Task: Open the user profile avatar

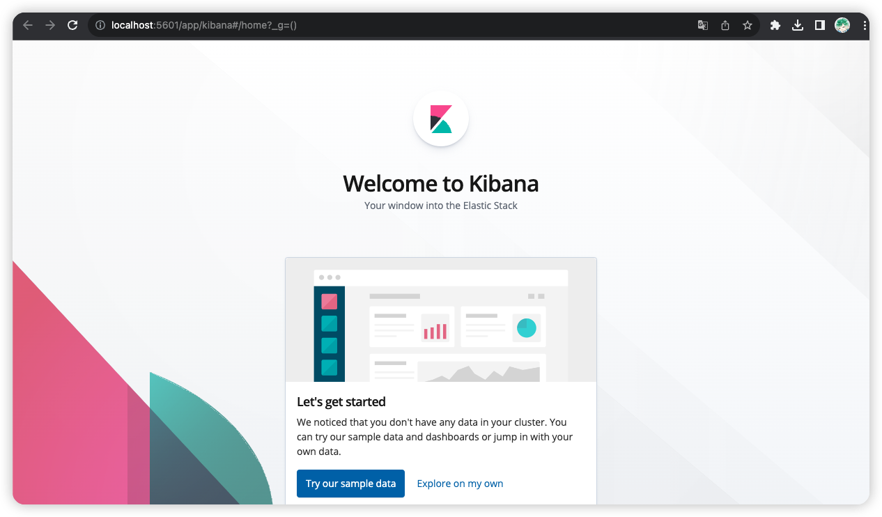Action: pyautogui.click(x=842, y=25)
